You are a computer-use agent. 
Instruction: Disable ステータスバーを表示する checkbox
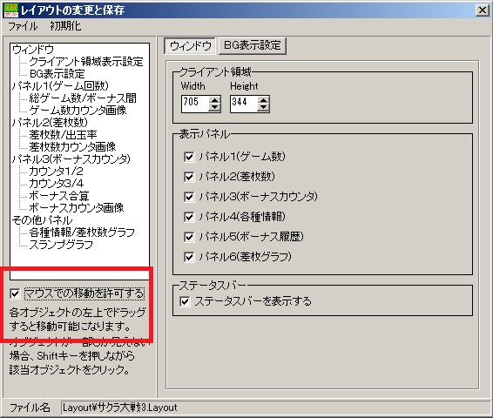[185, 301]
